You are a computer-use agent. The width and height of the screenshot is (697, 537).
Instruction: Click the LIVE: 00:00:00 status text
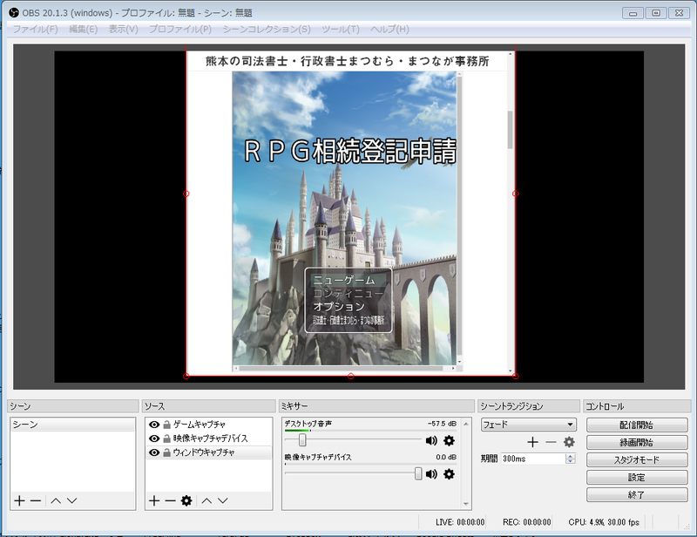[460, 522]
